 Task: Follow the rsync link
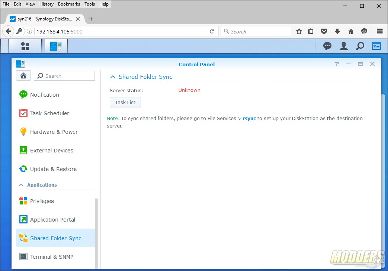[x=249, y=118]
